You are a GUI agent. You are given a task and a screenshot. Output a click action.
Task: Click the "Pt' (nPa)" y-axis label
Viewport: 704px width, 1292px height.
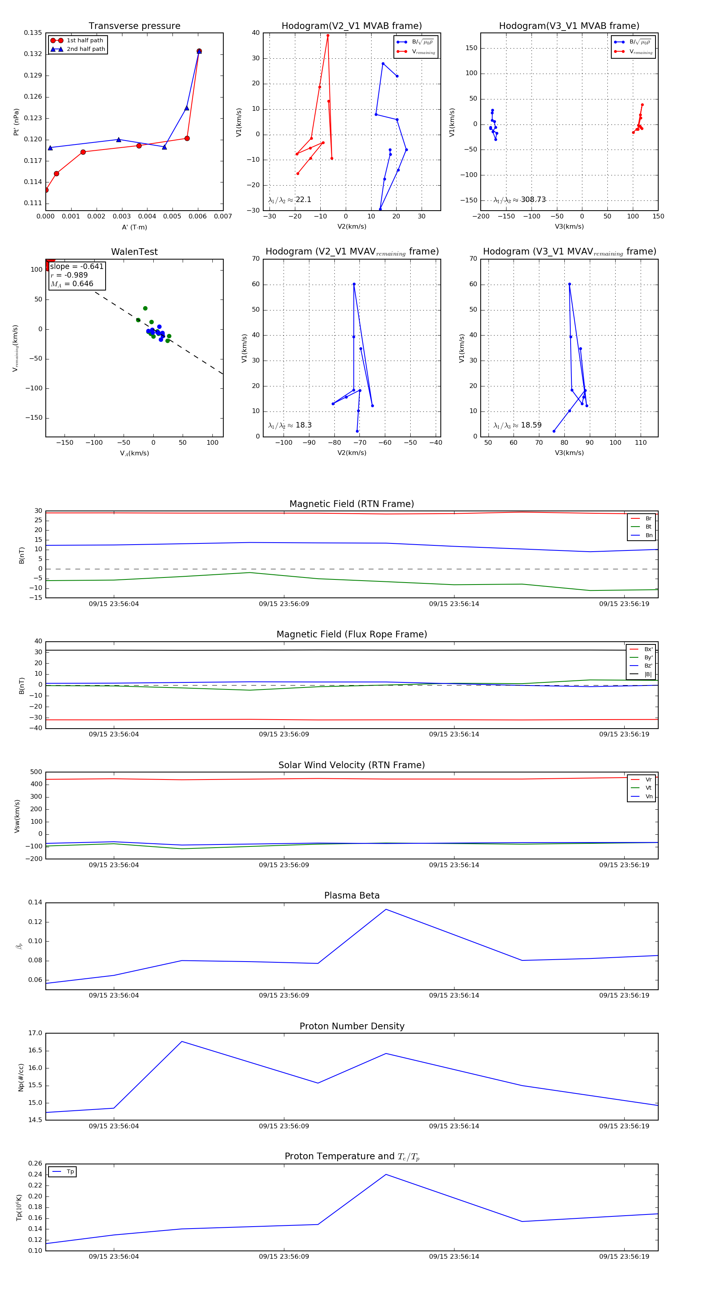16,122
